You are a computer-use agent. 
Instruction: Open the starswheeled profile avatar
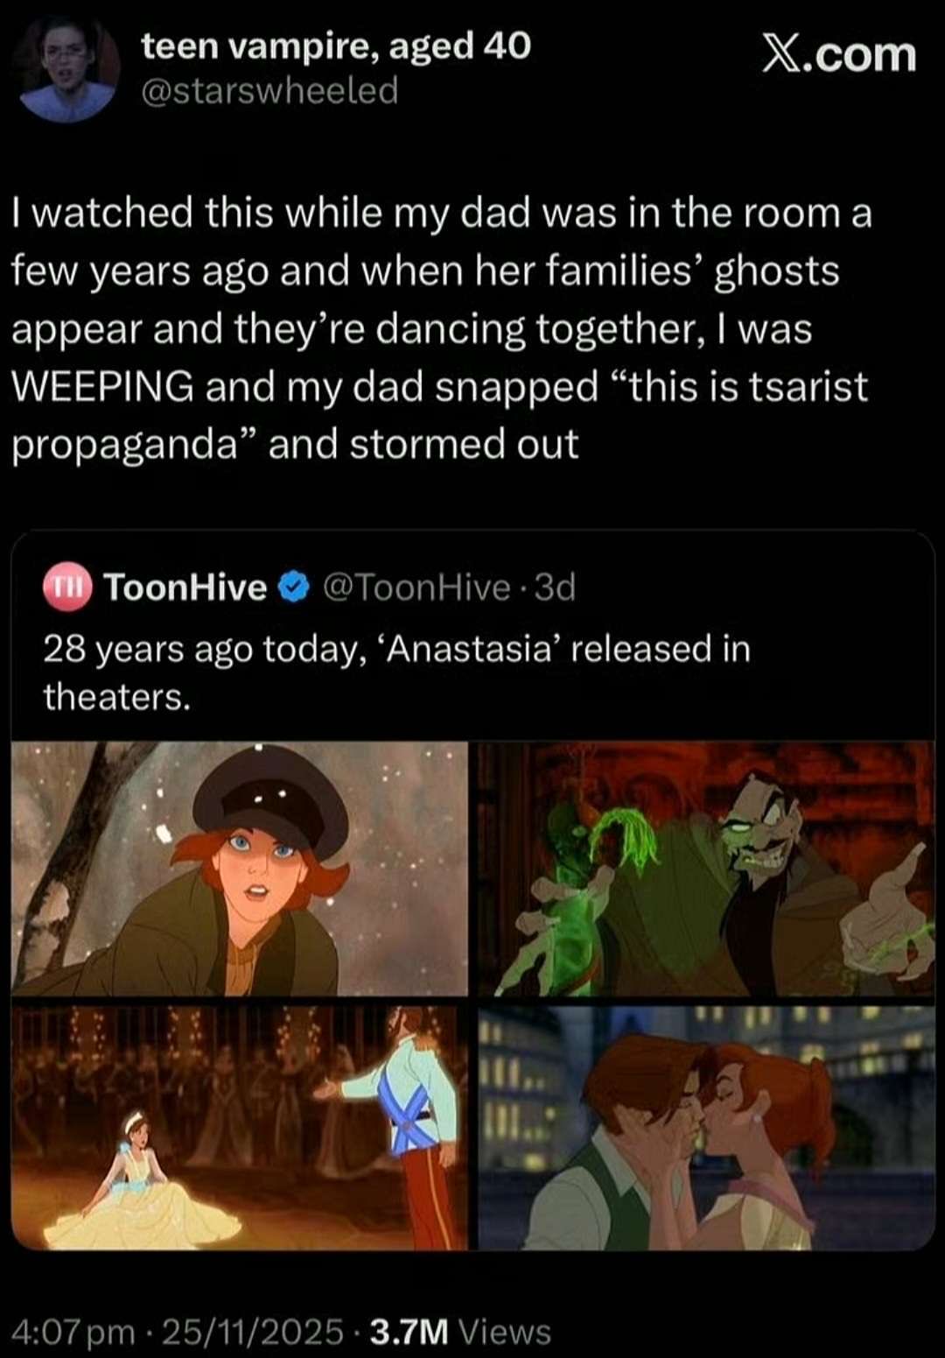point(69,68)
